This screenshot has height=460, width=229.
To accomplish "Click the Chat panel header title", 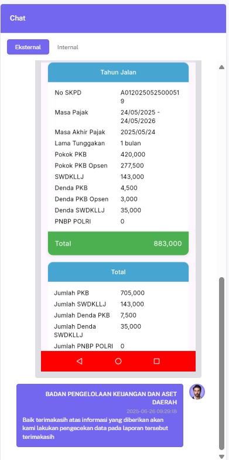I will (18, 18).
